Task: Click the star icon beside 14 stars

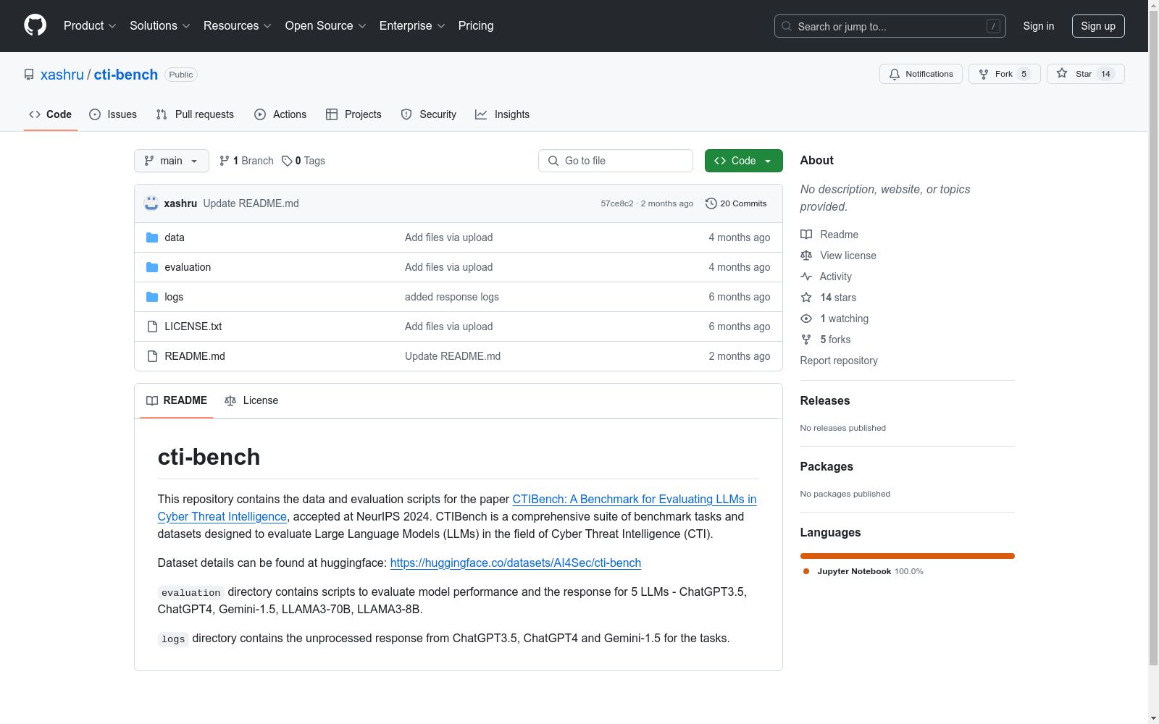Action: (806, 298)
